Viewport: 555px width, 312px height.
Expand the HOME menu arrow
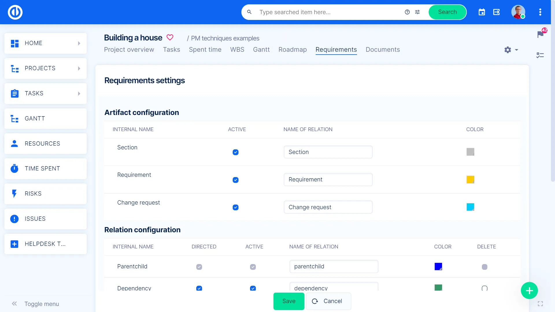[x=79, y=43]
